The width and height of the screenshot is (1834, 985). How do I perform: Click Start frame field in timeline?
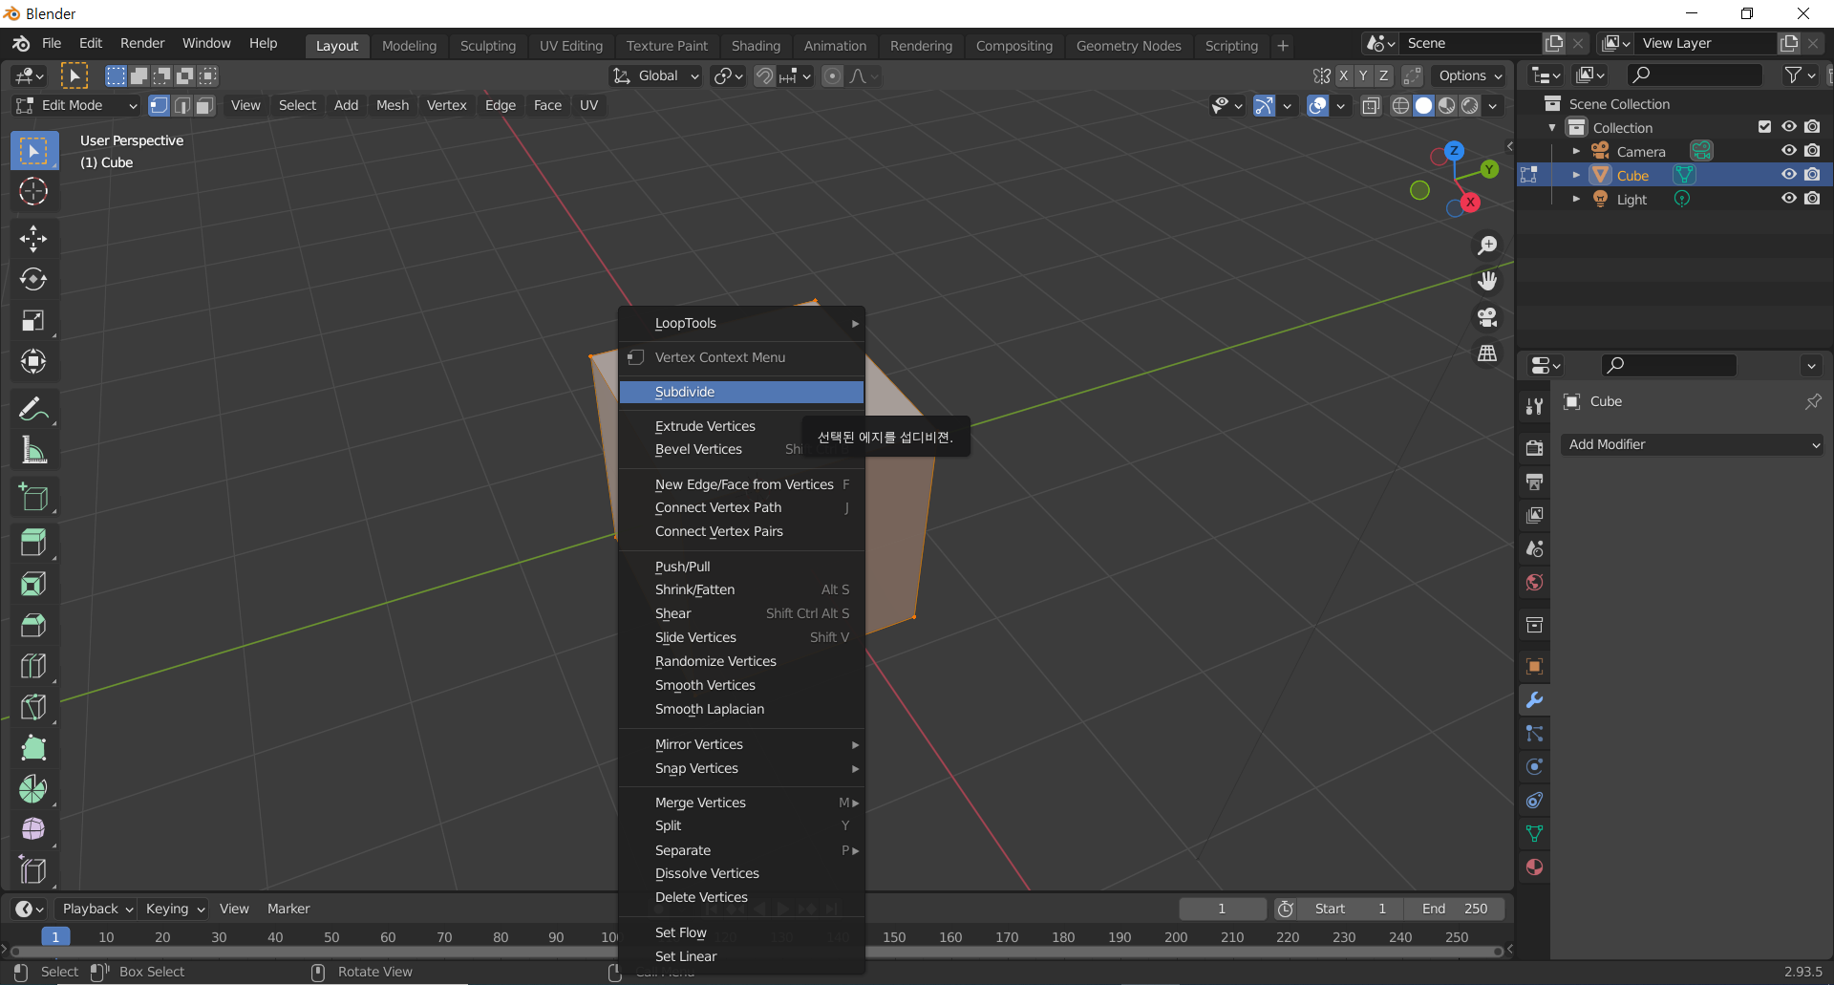coord(1351,909)
